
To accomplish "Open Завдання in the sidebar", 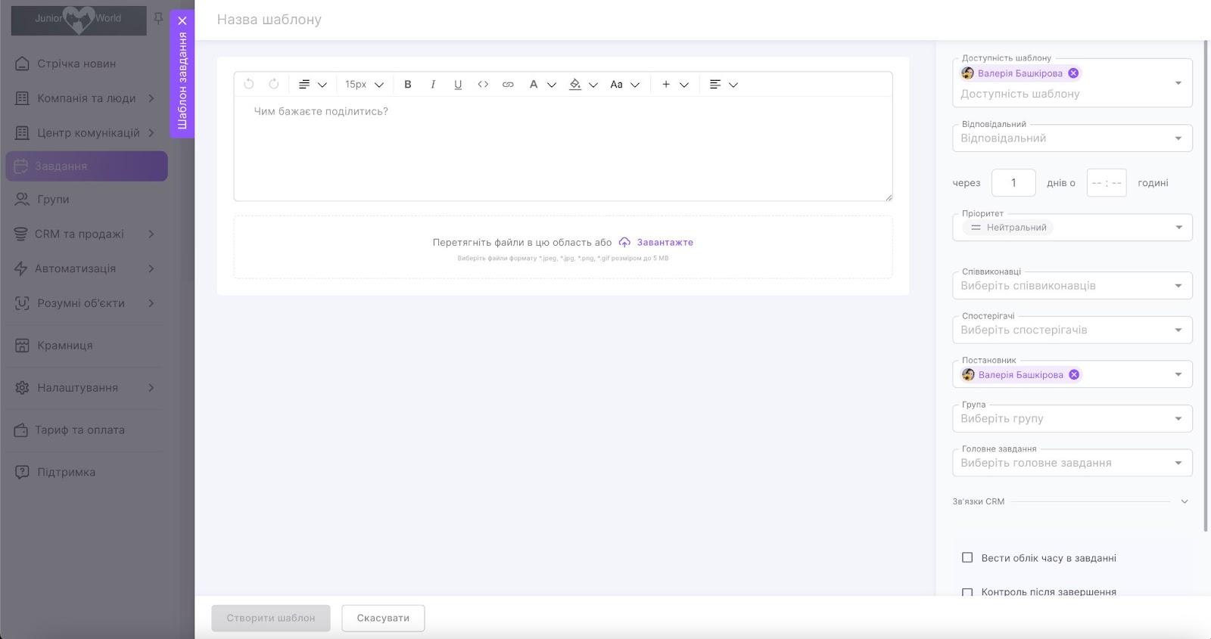I will click(x=86, y=166).
